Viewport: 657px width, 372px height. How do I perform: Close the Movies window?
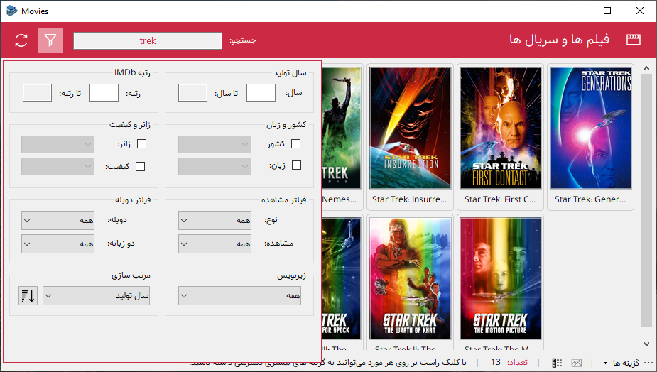(640, 11)
